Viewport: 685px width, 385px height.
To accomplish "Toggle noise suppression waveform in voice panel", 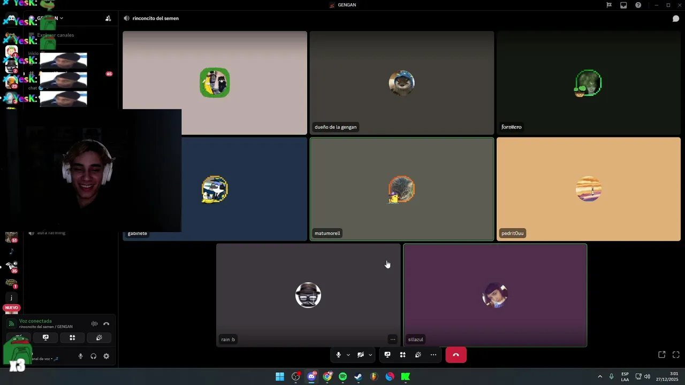I will point(94,324).
